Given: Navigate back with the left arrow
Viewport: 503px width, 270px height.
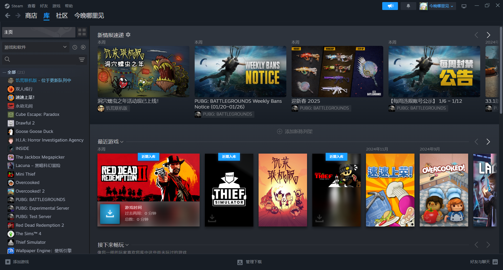Looking at the screenshot, I should (8, 16).
